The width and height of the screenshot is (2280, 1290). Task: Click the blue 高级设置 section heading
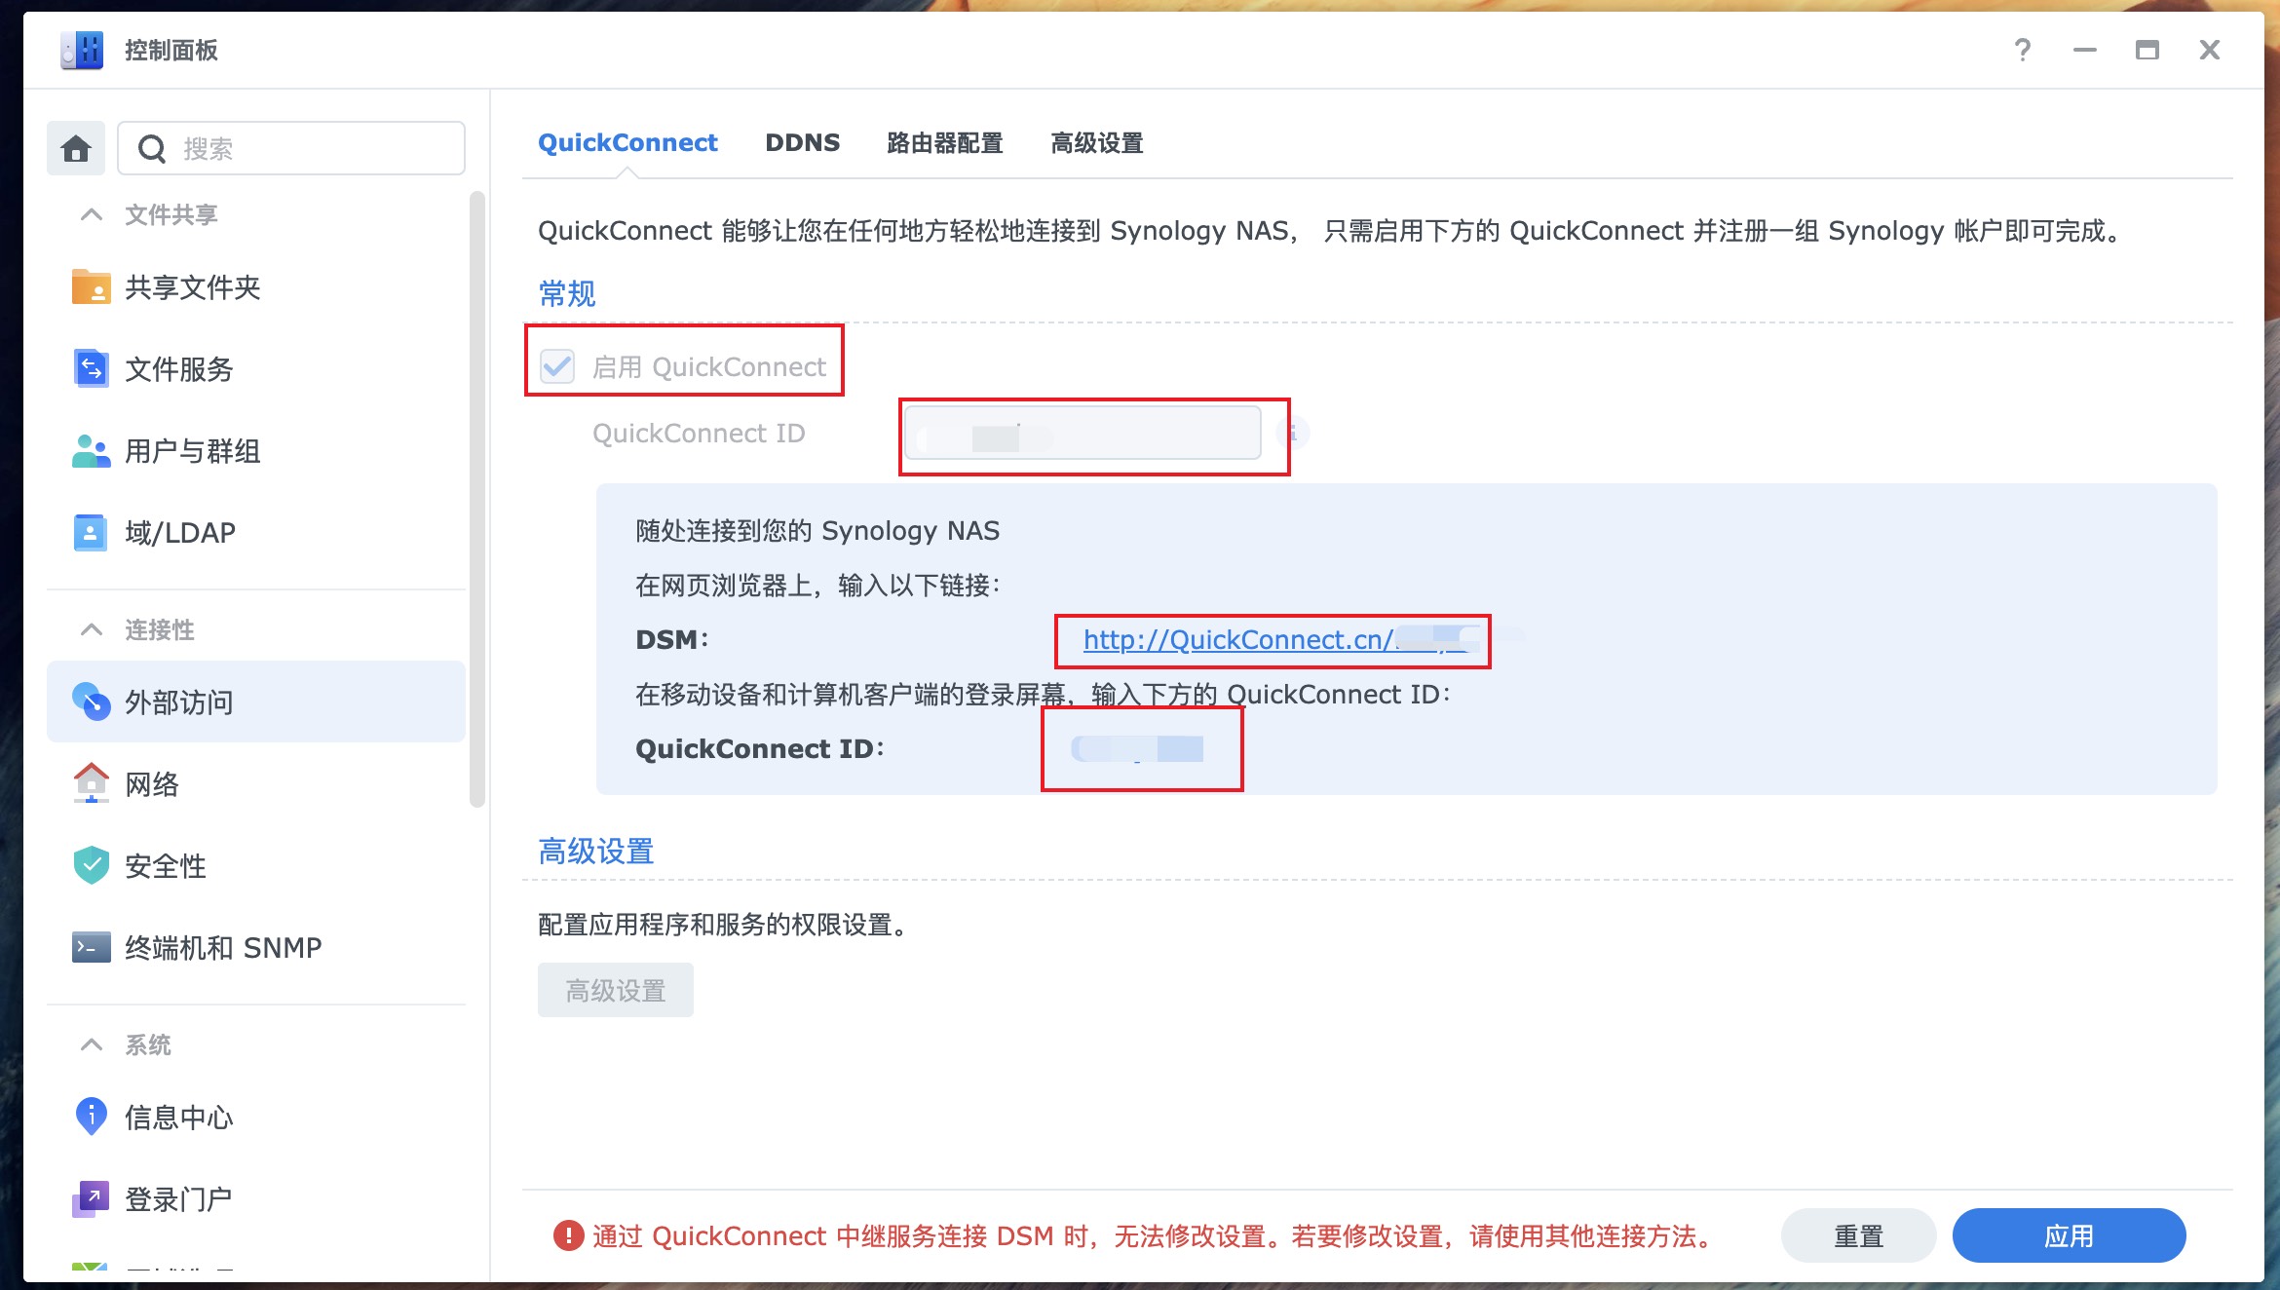596,851
